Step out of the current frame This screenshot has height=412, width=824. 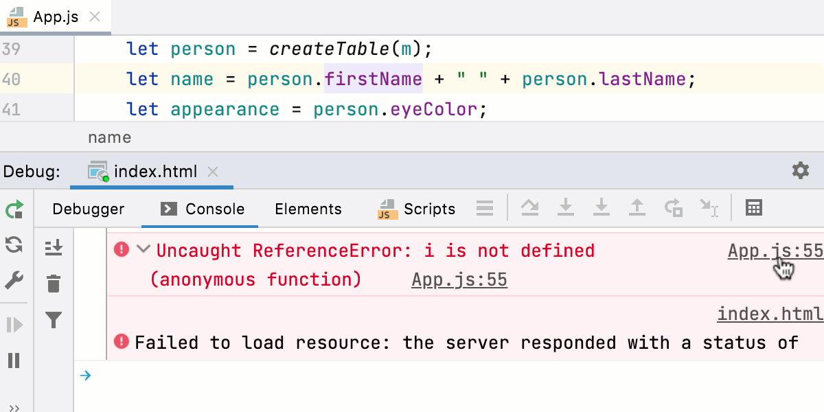637,209
